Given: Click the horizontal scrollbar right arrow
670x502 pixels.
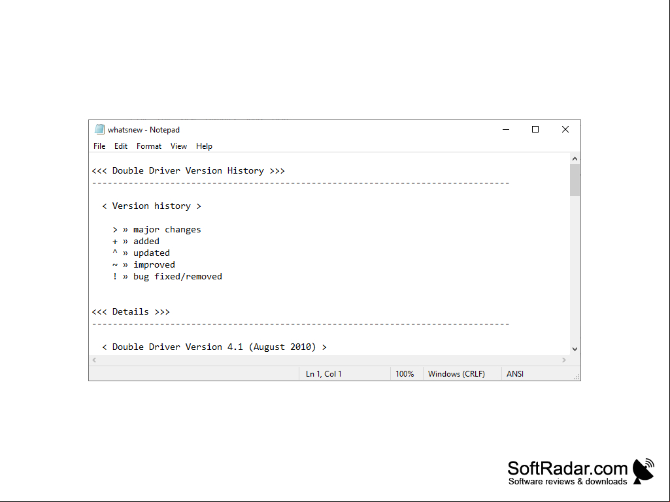Looking at the screenshot, I should click(x=564, y=360).
